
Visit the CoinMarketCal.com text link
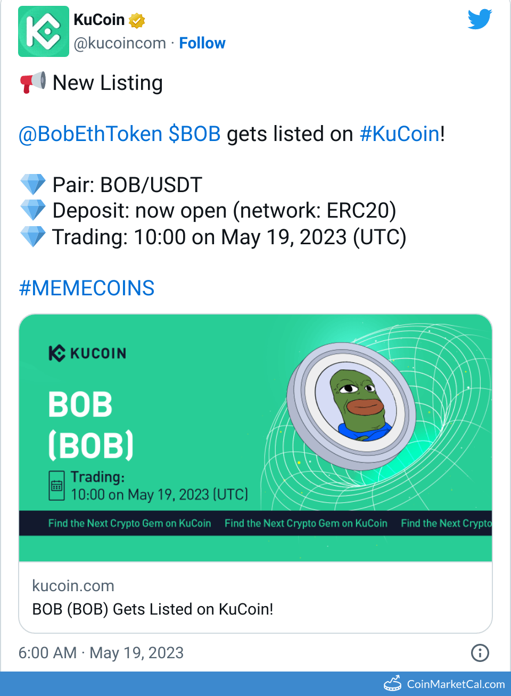click(x=456, y=684)
